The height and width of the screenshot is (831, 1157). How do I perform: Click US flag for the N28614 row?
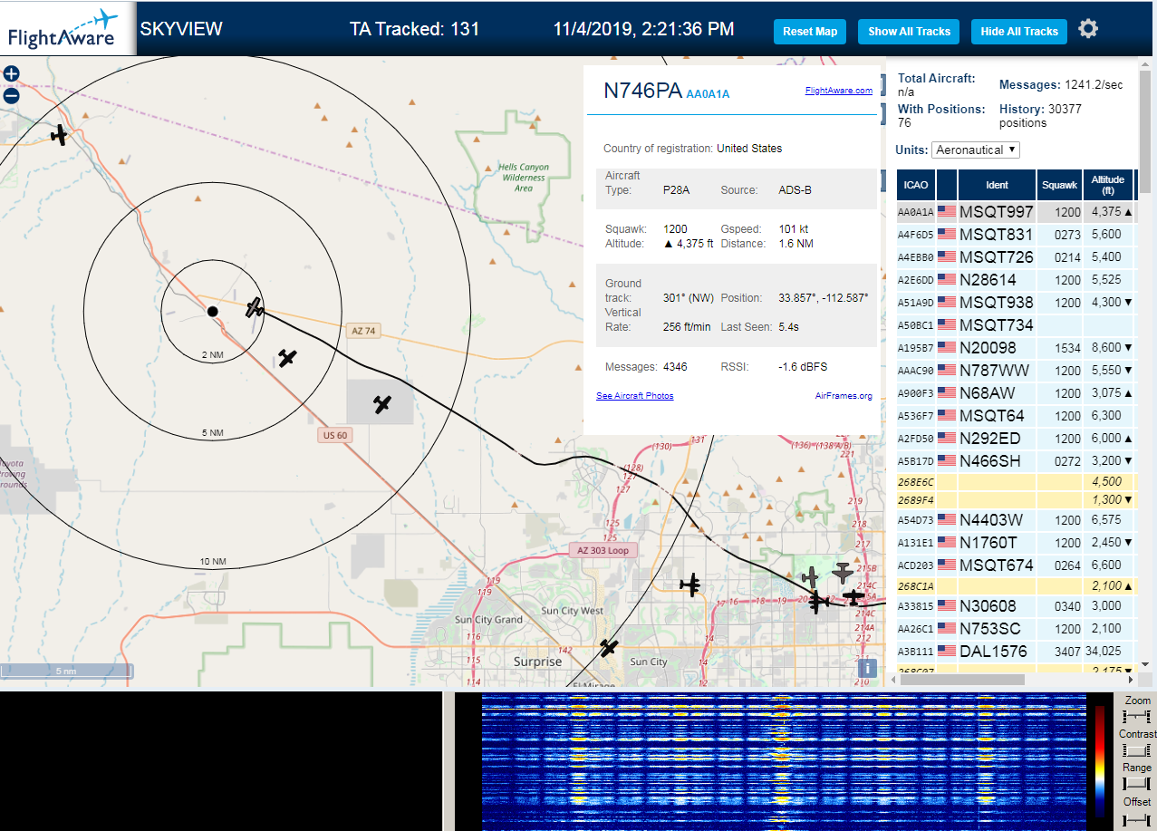click(x=947, y=280)
